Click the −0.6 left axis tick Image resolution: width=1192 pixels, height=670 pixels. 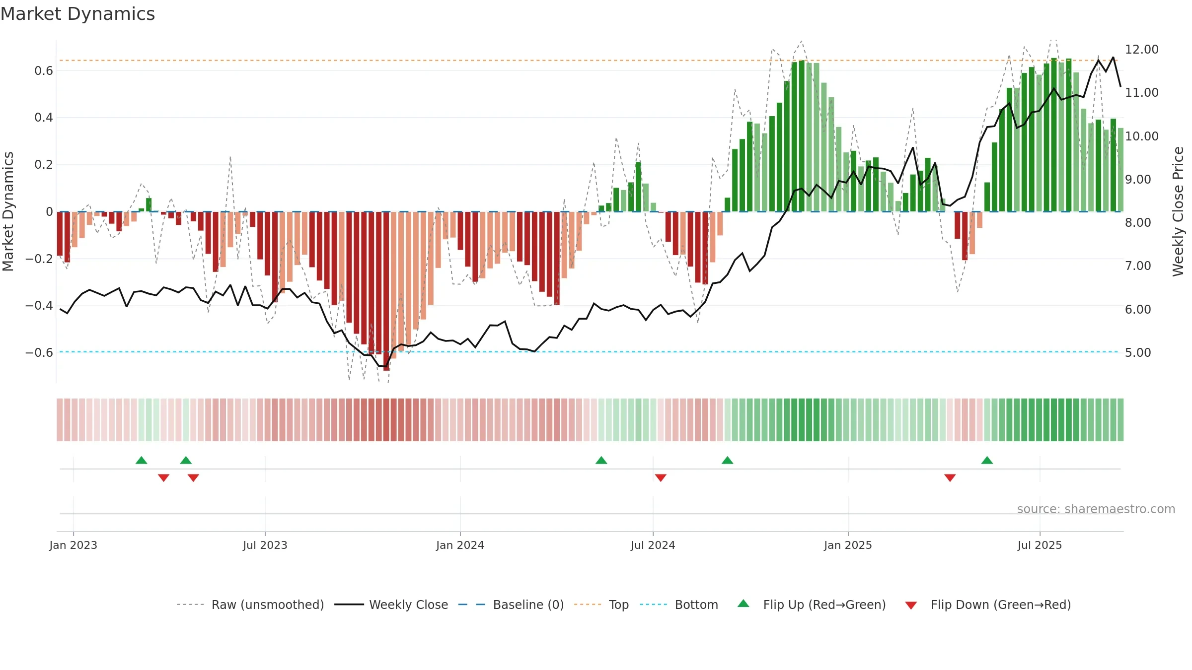(39, 353)
